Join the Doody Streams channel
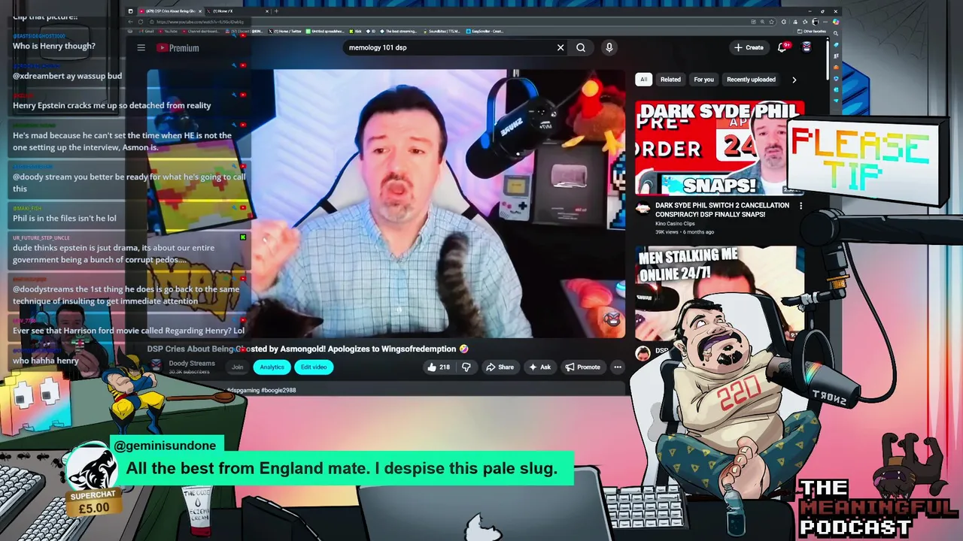 [238, 367]
